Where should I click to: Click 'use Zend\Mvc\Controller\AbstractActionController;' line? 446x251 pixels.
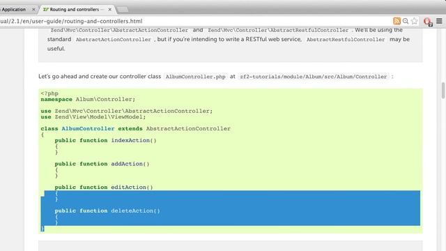click(x=127, y=111)
